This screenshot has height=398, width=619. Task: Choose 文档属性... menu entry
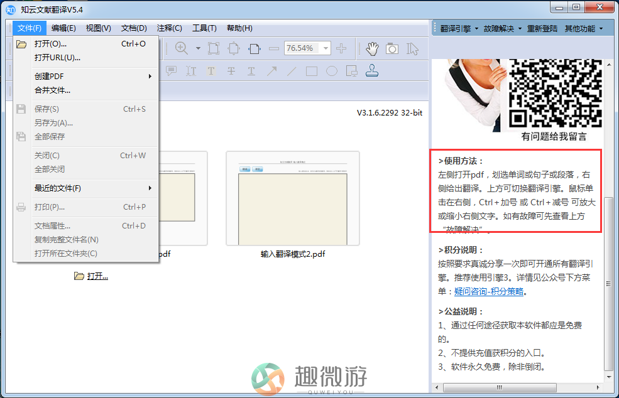point(86,226)
